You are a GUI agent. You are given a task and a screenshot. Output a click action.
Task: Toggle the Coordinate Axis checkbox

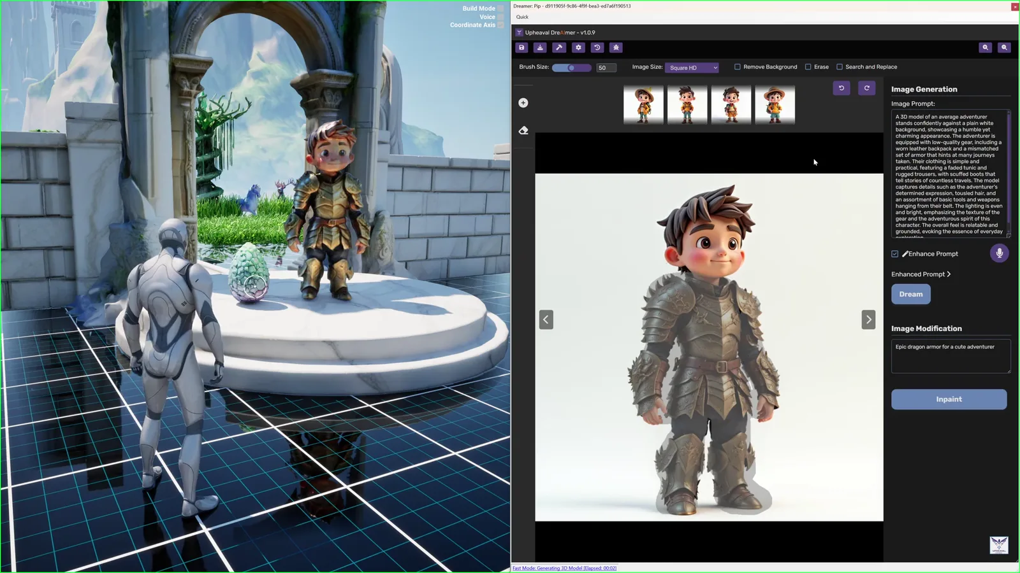[x=500, y=25]
